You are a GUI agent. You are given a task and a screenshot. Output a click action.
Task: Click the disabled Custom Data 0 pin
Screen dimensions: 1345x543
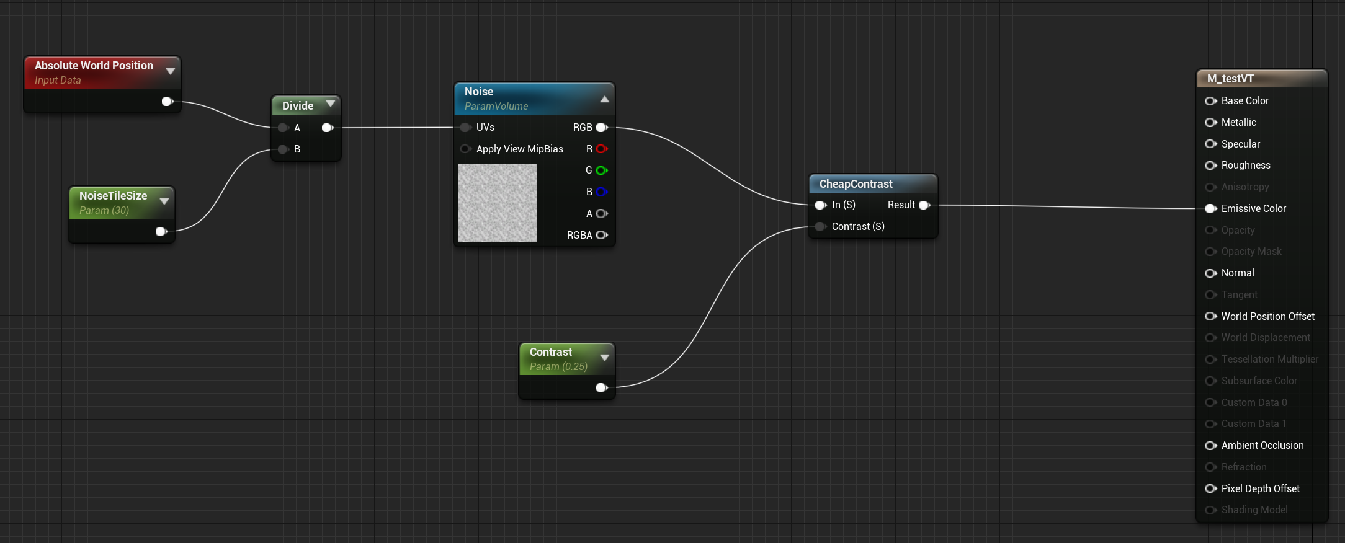click(x=1211, y=402)
